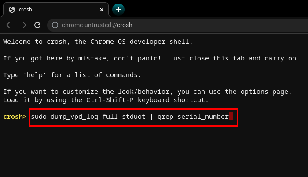Click the globe favicon on the crosh tab

[x=11, y=9]
